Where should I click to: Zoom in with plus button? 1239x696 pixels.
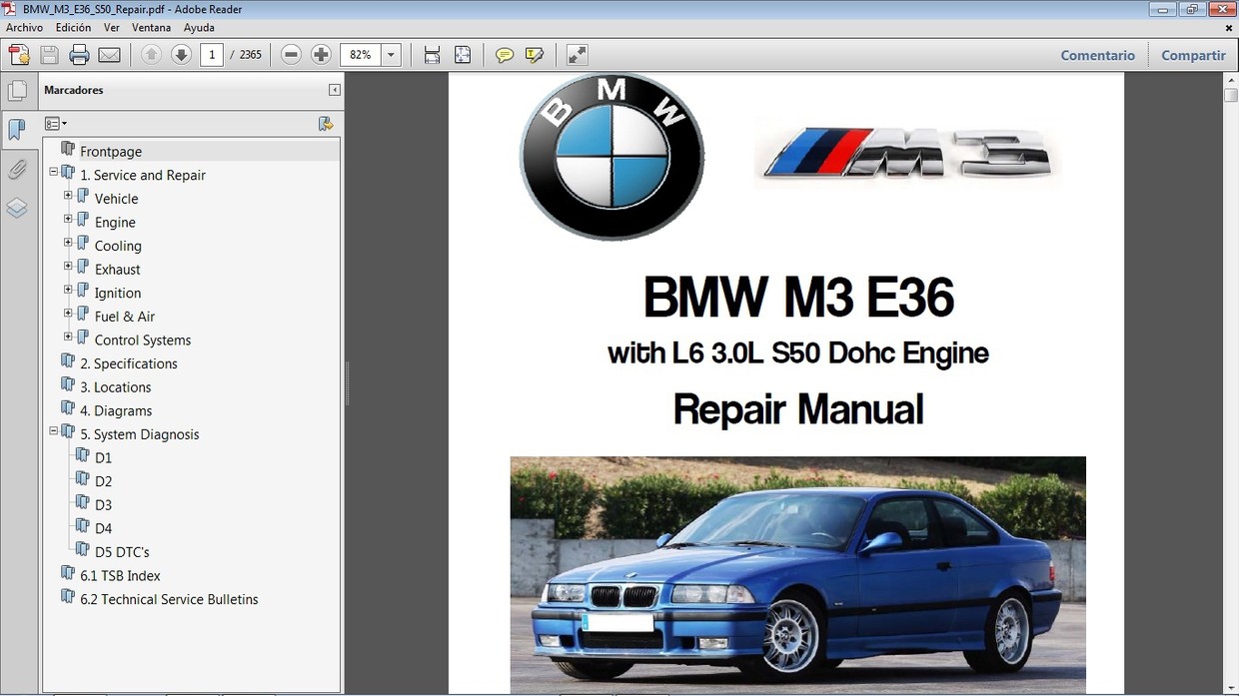coord(321,55)
